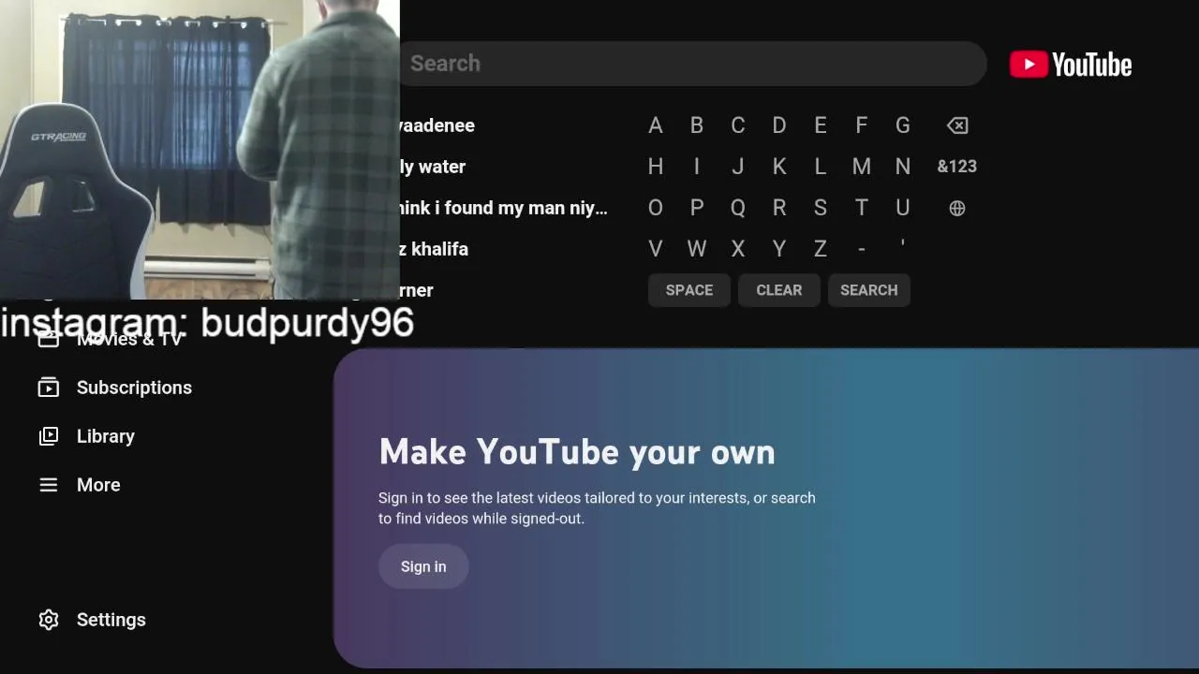Tap the letter F key
Screen dimensions: 1199x674
click(862, 125)
